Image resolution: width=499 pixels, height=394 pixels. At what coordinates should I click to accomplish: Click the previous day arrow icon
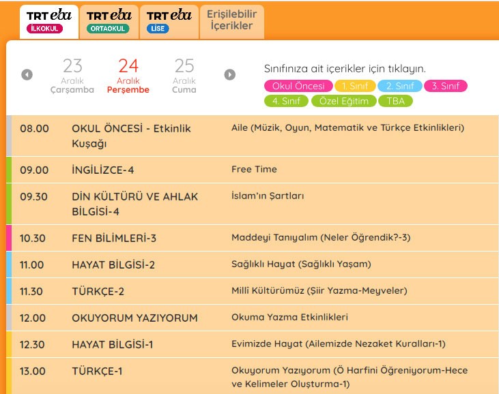tap(27, 75)
